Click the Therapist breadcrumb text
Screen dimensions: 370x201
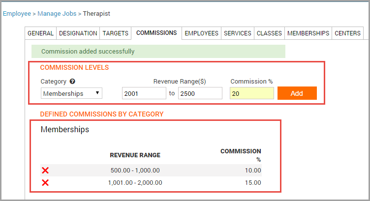point(96,14)
